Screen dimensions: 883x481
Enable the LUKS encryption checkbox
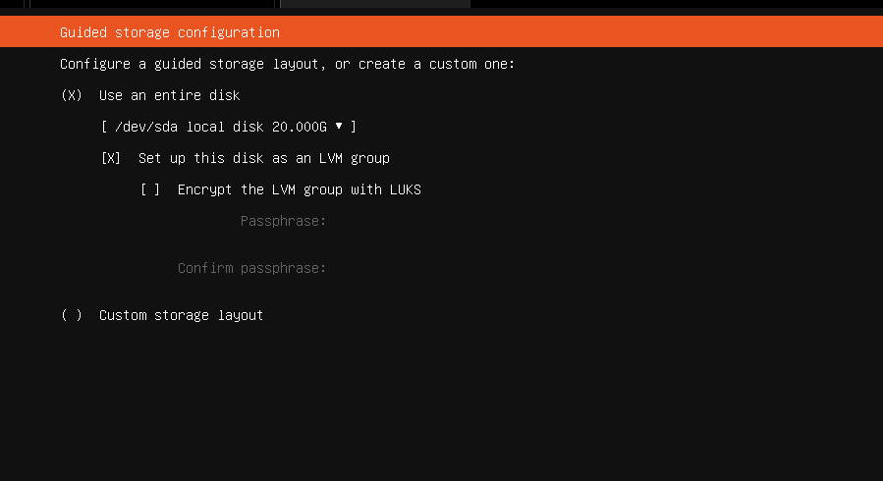pyautogui.click(x=150, y=189)
